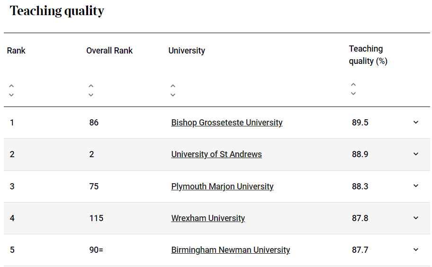The image size is (432, 267).
Task: Click the Overall Rank column header
Action: tap(109, 51)
